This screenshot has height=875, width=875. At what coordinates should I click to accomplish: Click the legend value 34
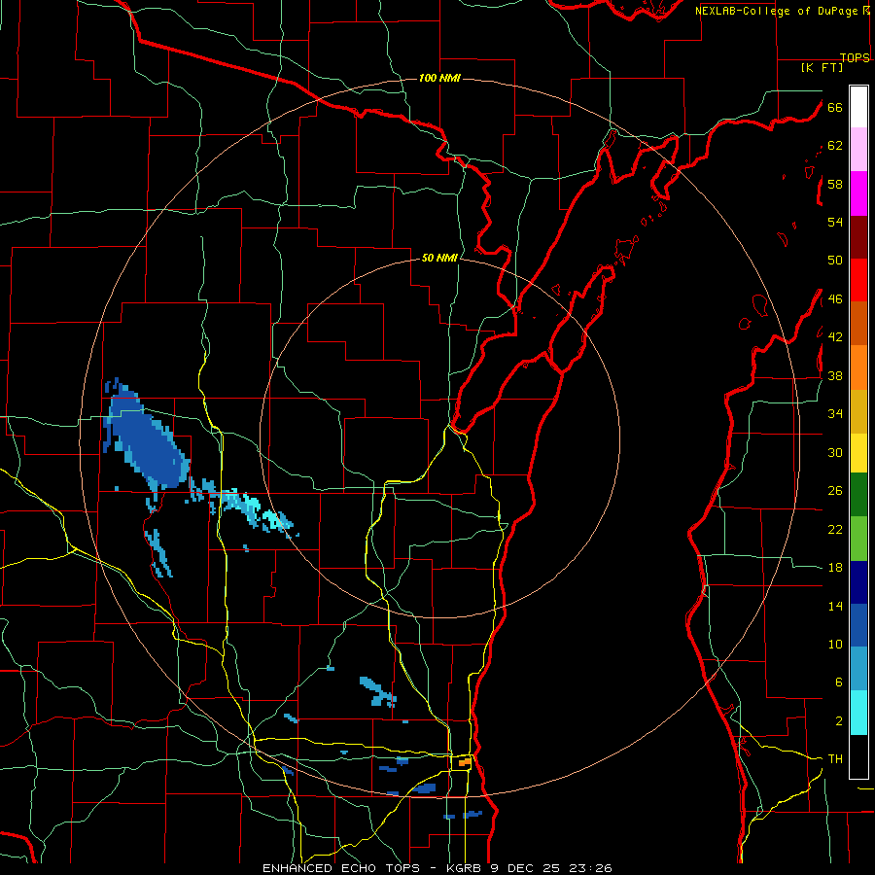pos(835,413)
